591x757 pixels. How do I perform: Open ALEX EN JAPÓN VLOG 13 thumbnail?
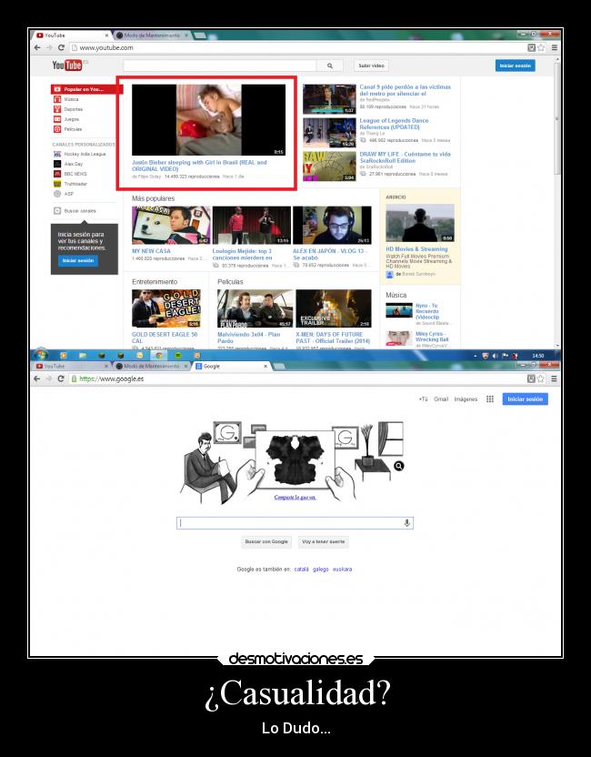(333, 226)
